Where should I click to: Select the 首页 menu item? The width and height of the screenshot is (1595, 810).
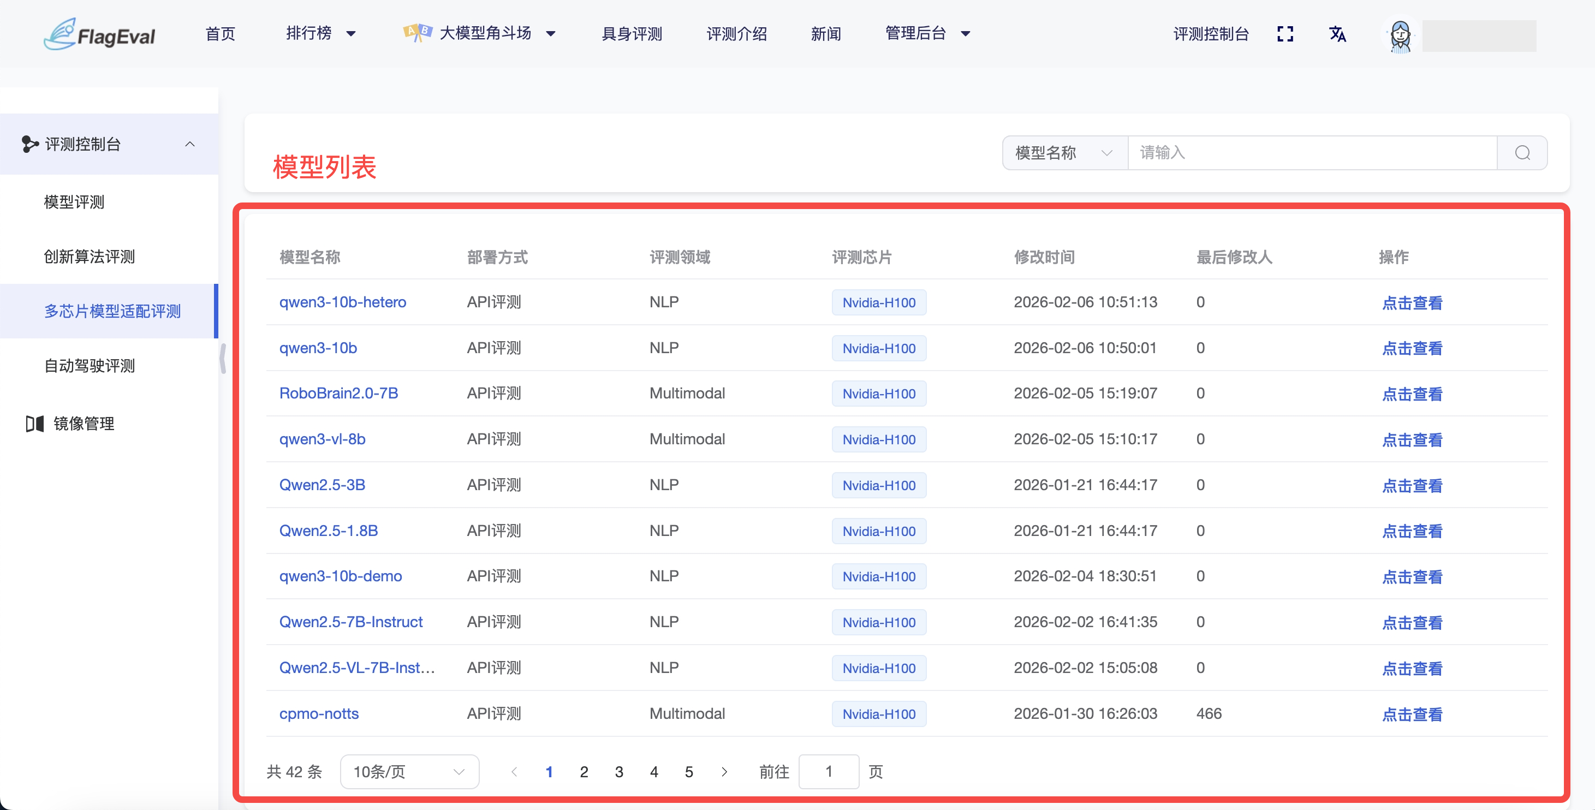point(220,33)
